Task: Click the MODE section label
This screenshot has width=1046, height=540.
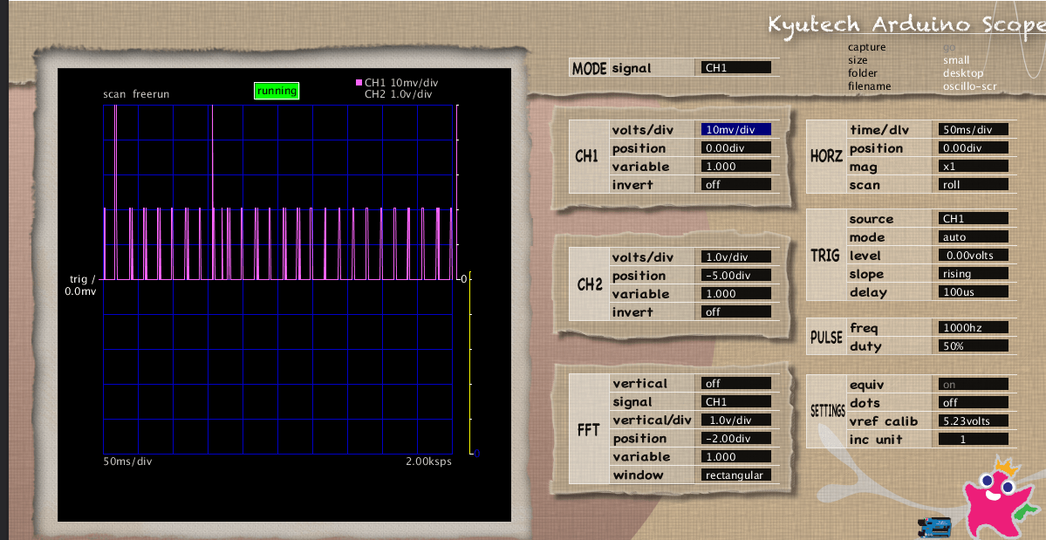Action: (590, 67)
